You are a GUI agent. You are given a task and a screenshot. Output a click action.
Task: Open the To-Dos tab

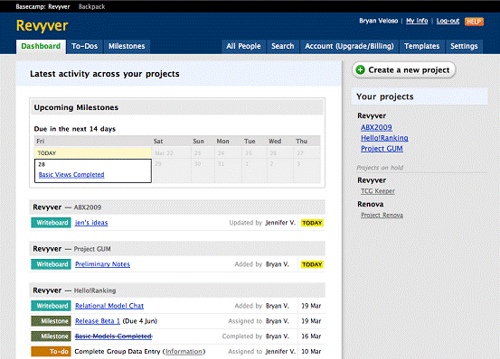[84, 46]
